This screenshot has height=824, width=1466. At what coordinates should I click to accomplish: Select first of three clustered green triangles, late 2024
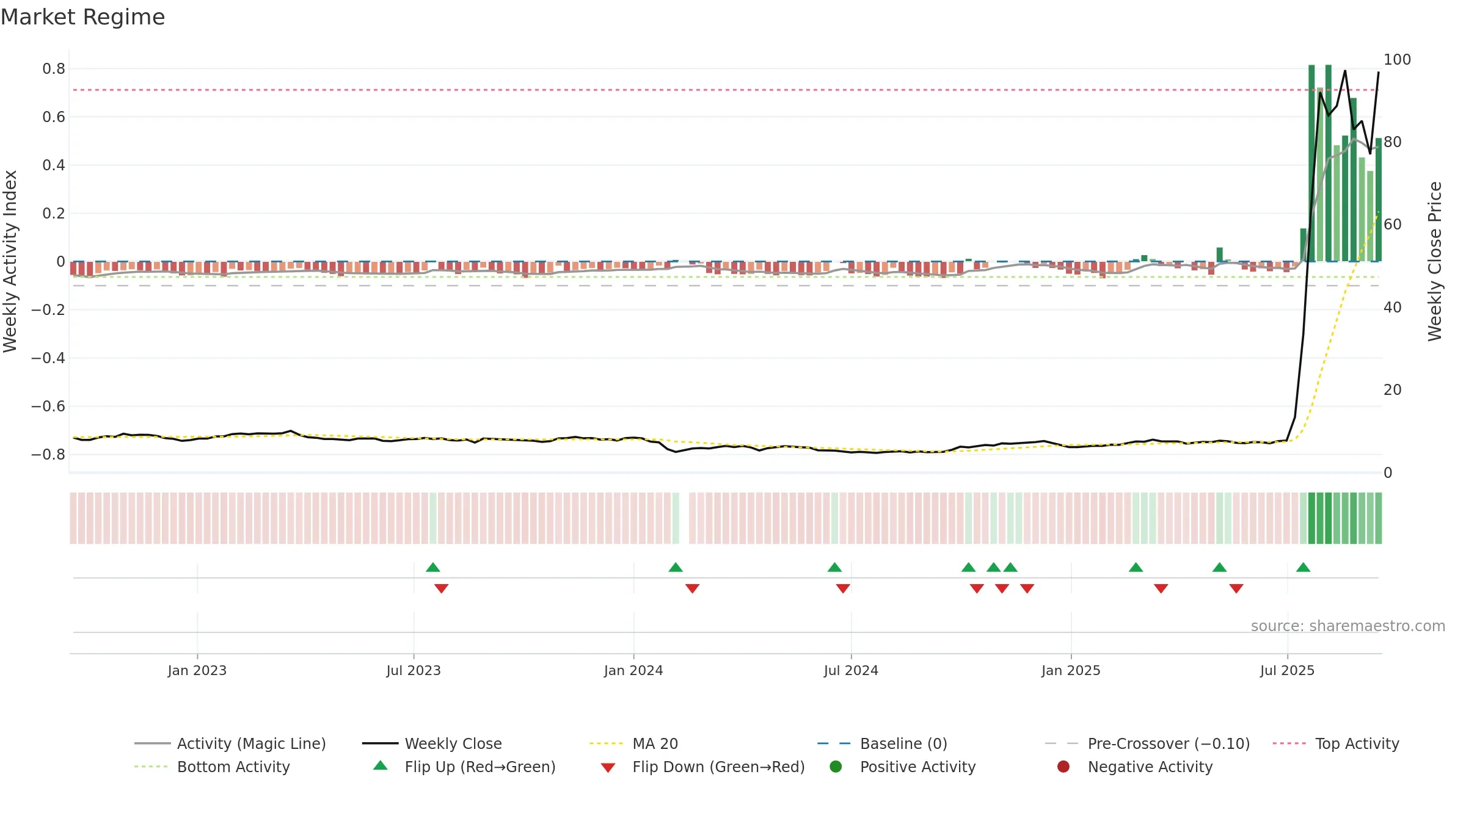(969, 568)
